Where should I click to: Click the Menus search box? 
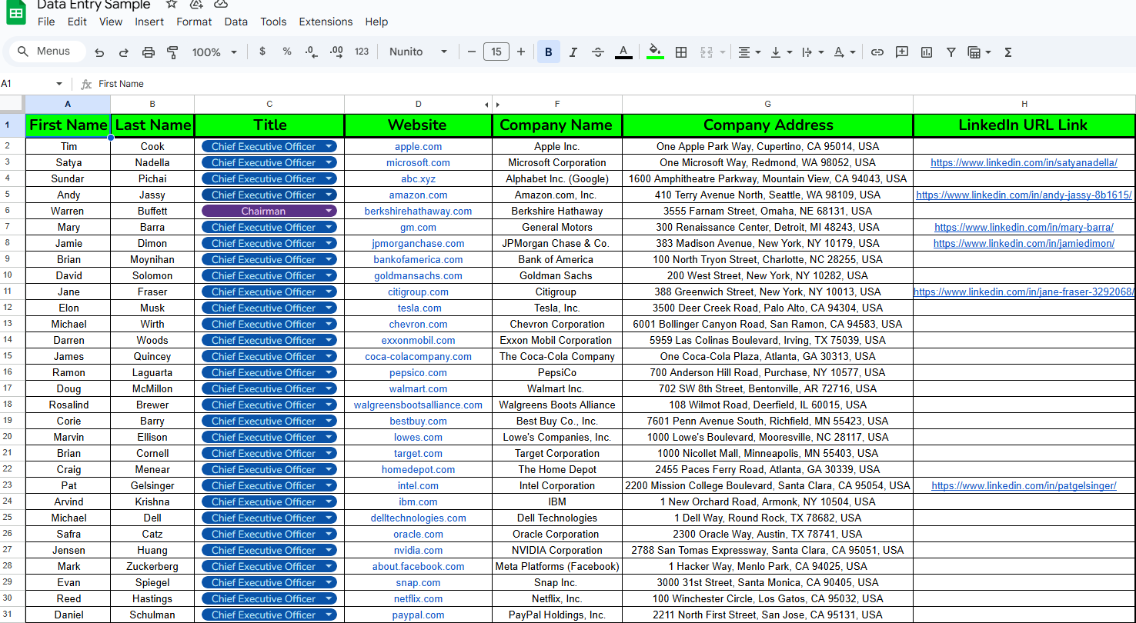46,52
